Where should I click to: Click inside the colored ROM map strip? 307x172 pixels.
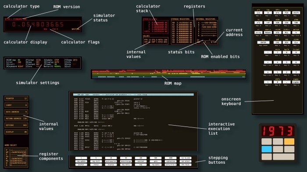pyautogui.click(x=168, y=74)
